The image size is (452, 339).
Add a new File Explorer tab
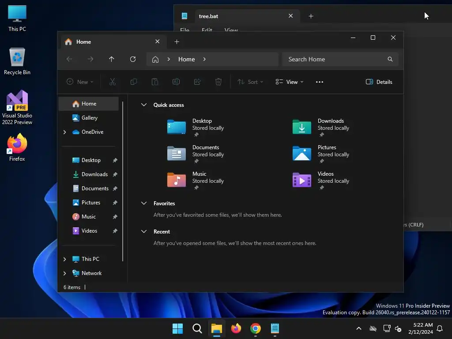177,42
